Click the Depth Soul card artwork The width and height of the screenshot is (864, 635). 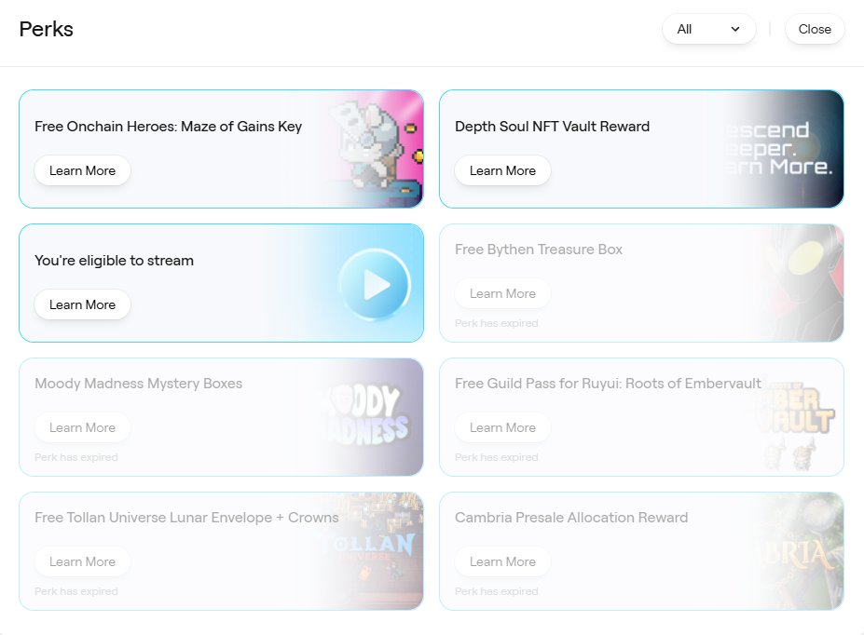pos(783,149)
